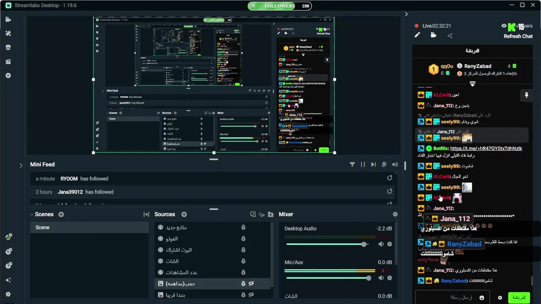Open the BotRix t.me link in chat

pos(486,149)
